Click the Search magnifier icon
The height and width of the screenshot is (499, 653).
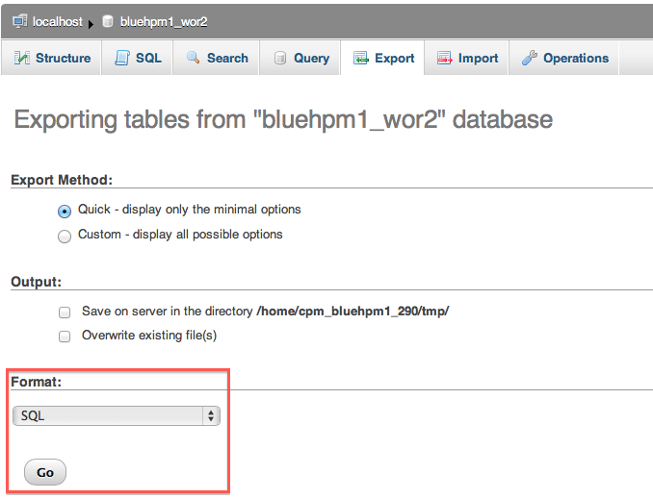(194, 59)
